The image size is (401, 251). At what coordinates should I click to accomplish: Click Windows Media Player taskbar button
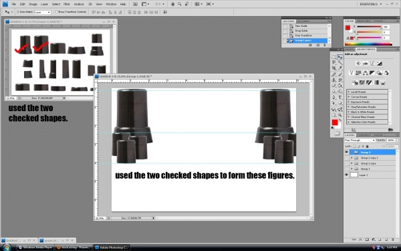[x=35, y=248]
